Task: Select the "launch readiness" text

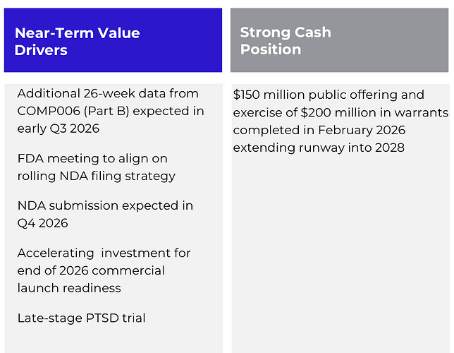Action: coord(69,288)
